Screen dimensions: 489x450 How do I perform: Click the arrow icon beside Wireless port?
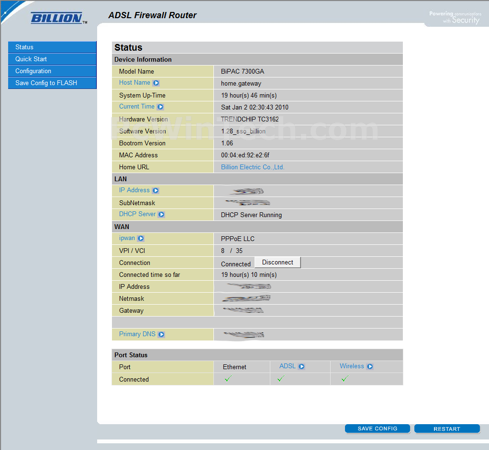click(370, 366)
